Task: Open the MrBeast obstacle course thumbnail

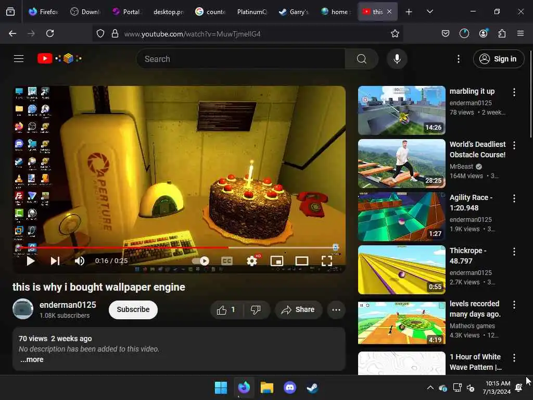Action: pos(401,163)
